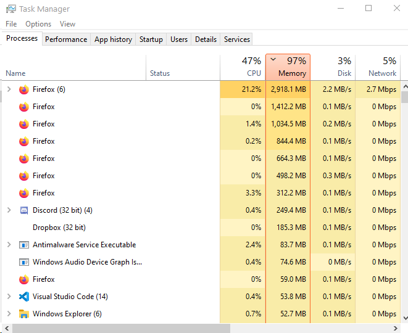
Task: Expand the Firefox (6) process group
Action: (9, 89)
